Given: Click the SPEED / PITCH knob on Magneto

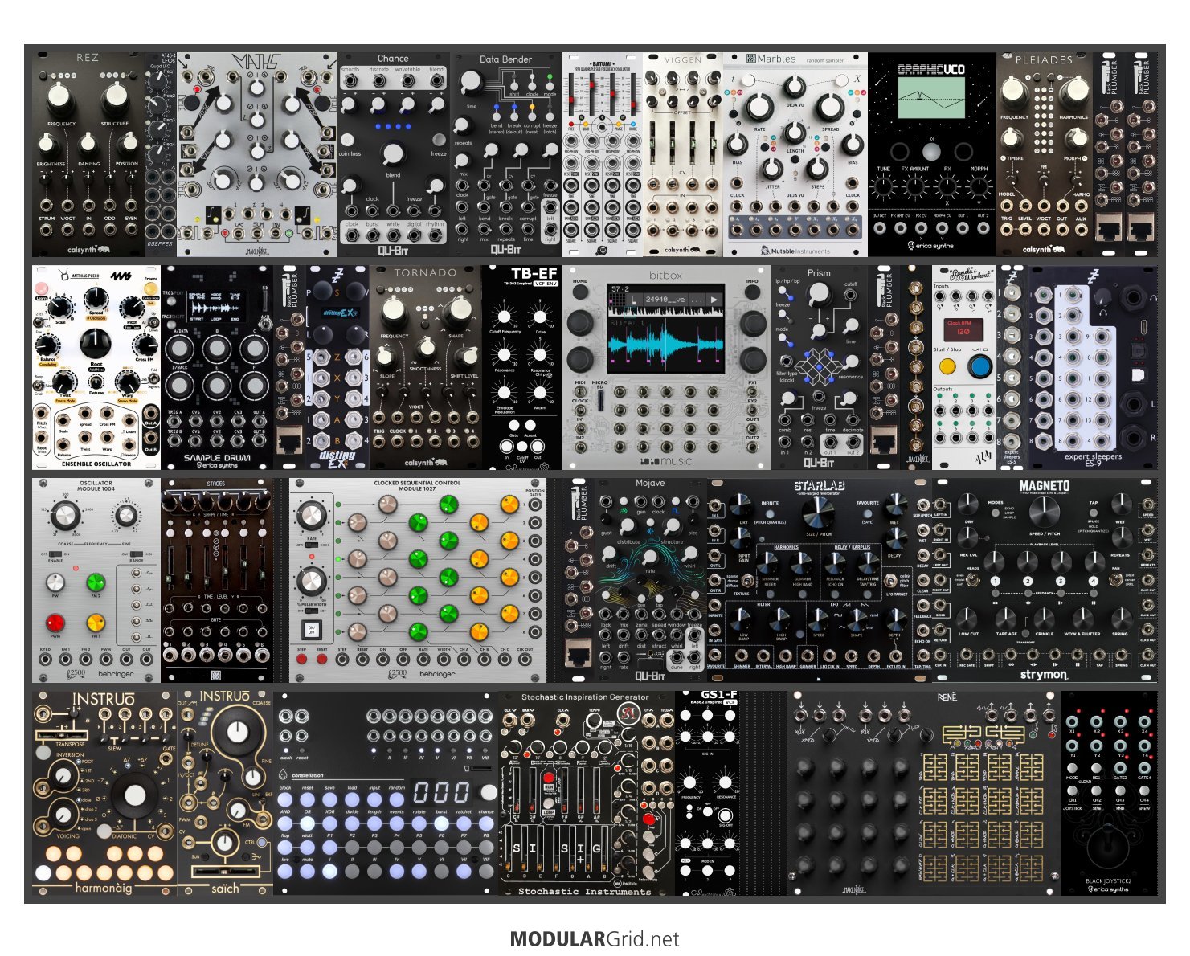Looking at the screenshot, I should click(x=1043, y=511).
